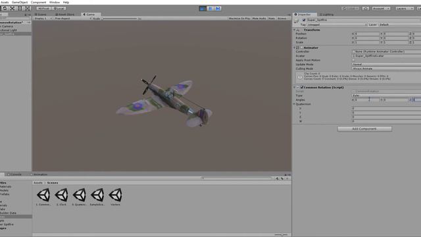The image size is (421, 237).
Task: Click the Add Component button
Action: [x=364, y=129]
